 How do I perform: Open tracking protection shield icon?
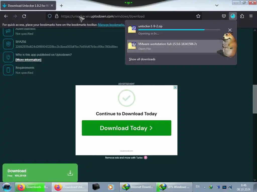click(50, 16)
